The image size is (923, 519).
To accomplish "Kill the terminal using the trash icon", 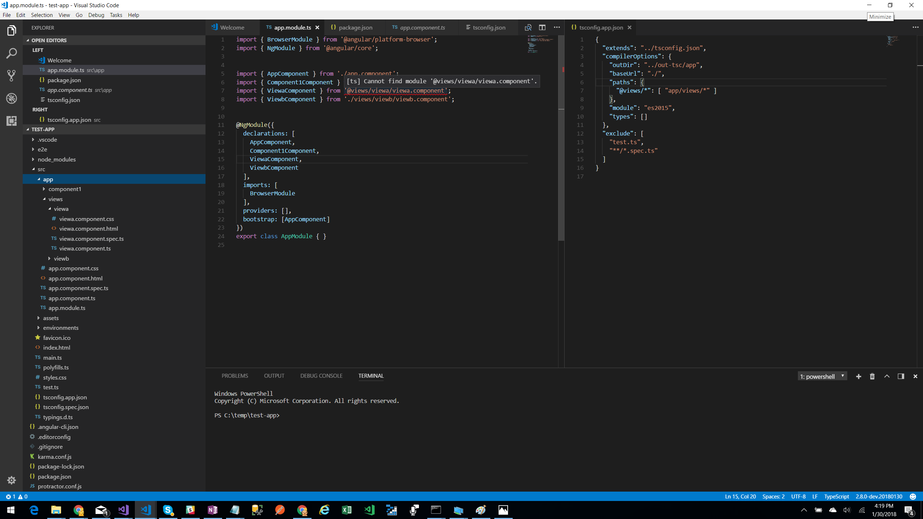I will click(872, 376).
